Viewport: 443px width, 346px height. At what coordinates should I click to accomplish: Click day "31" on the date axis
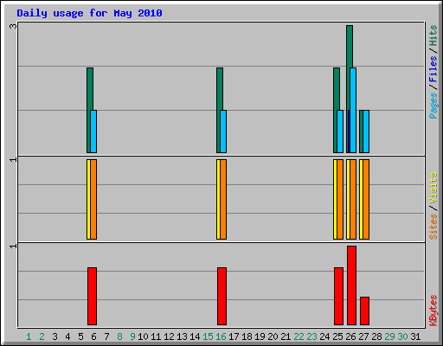click(415, 336)
